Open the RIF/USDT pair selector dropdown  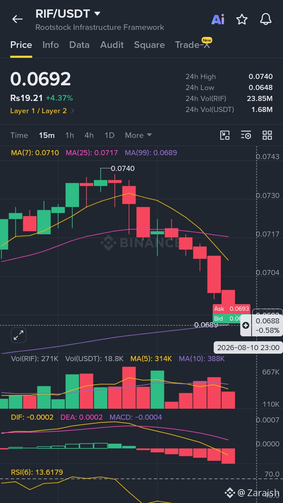(x=97, y=14)
